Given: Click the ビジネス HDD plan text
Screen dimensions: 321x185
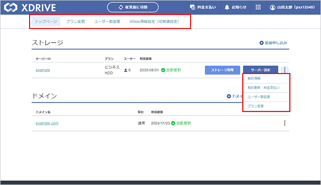Looking at the screenshot, I should [112, 70].
